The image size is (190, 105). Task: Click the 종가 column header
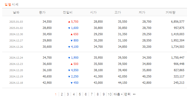[x=42, y=12]
